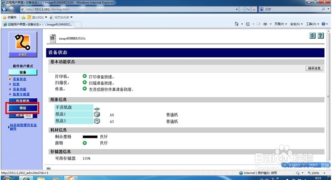
Task: Click the add to favorites bar star icon
Action: pyautogui.click(x=23, y=17)
